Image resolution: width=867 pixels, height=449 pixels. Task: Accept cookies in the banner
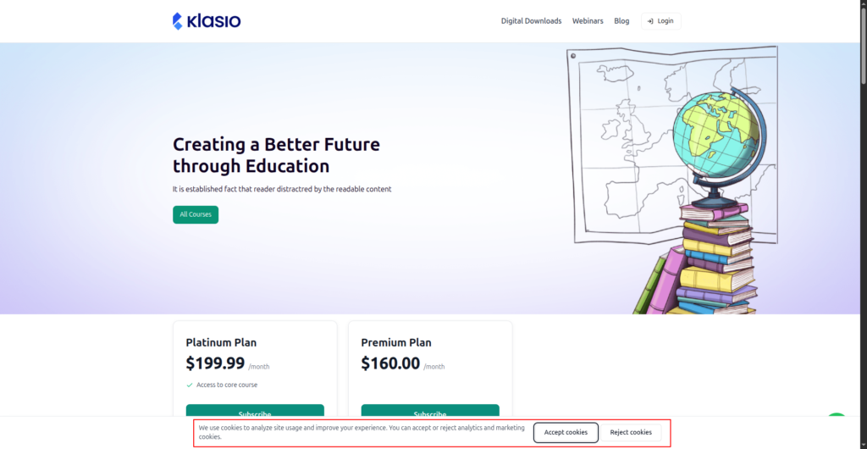[x=566, y=432]
